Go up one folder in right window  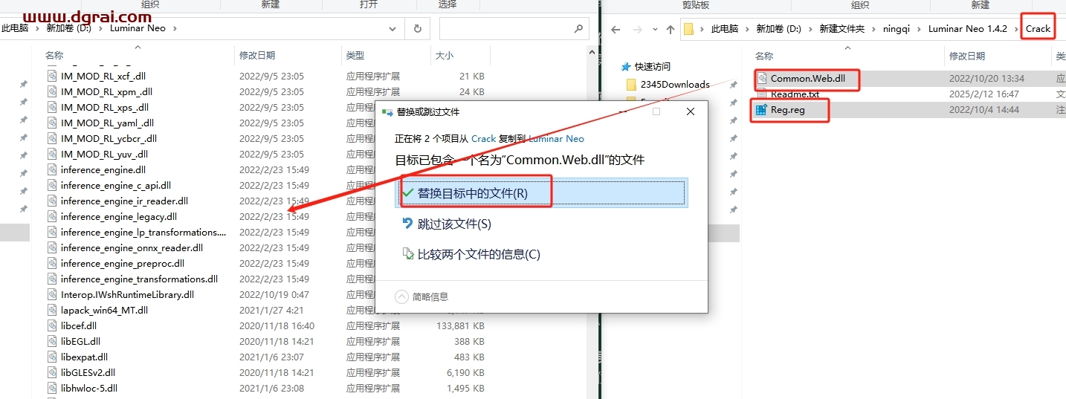(x=671, y=29)
